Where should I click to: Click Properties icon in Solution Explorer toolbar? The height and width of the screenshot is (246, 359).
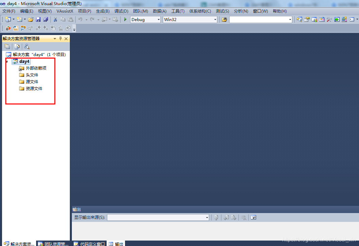point(7,47)
